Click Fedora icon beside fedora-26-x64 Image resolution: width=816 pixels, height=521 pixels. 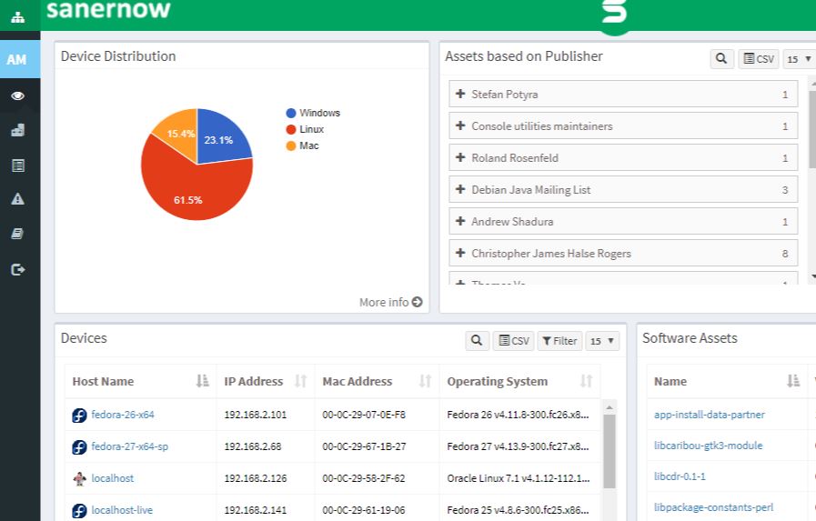[79, 415]
